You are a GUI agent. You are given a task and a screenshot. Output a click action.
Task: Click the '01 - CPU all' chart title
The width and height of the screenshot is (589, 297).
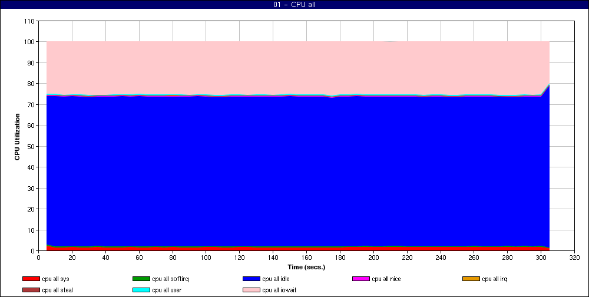[x=294, y=5]
